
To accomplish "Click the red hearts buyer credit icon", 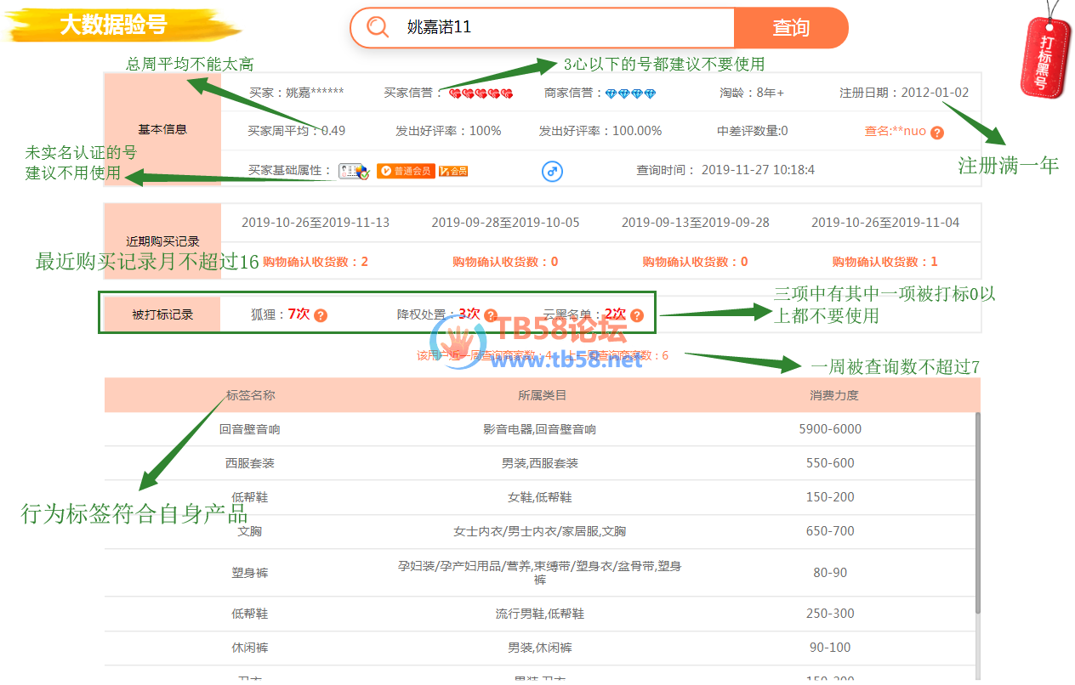I will 481,93.
